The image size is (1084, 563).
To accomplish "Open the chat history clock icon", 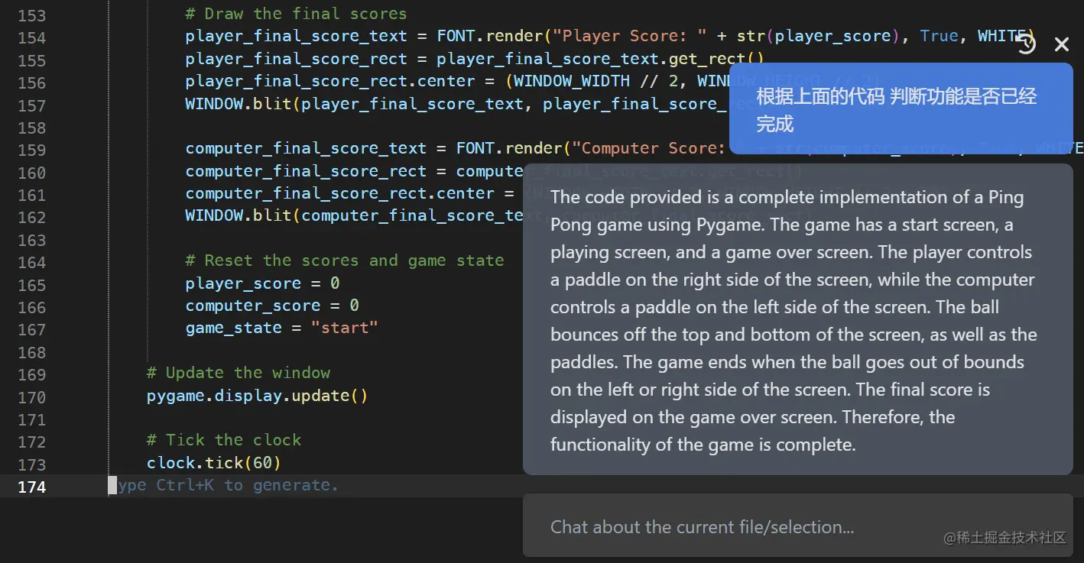I will [x=1026, y=45].
